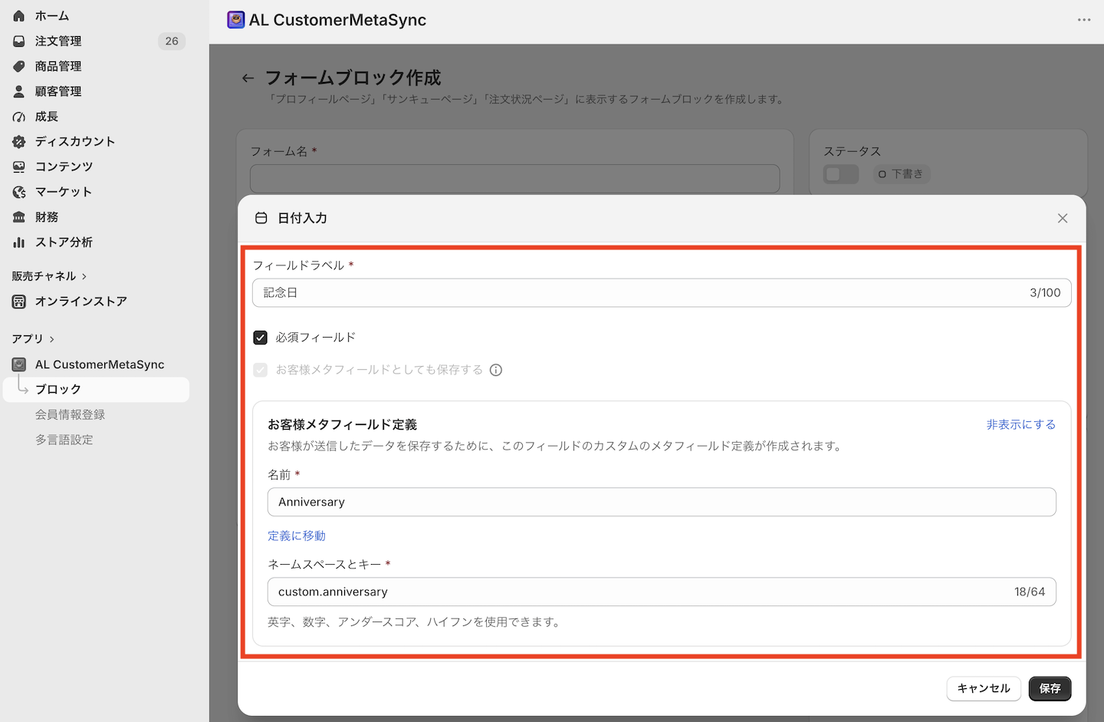This screenshot has height=722, width=1104.
Task: Select 多言語設定 in sidebar
Action: coord(64,440)
